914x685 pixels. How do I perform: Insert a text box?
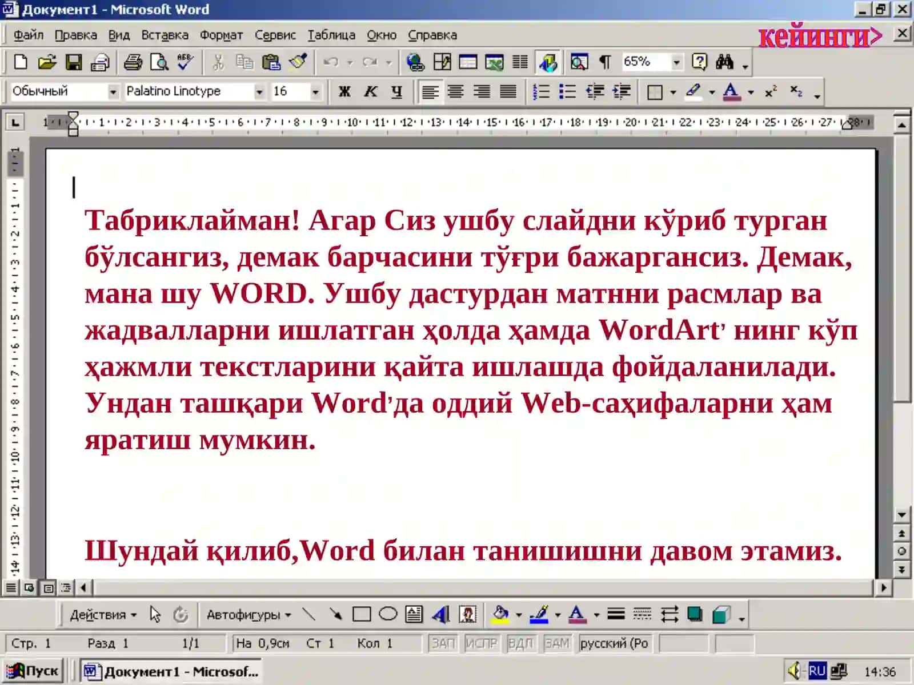click(x=414, y=614)
